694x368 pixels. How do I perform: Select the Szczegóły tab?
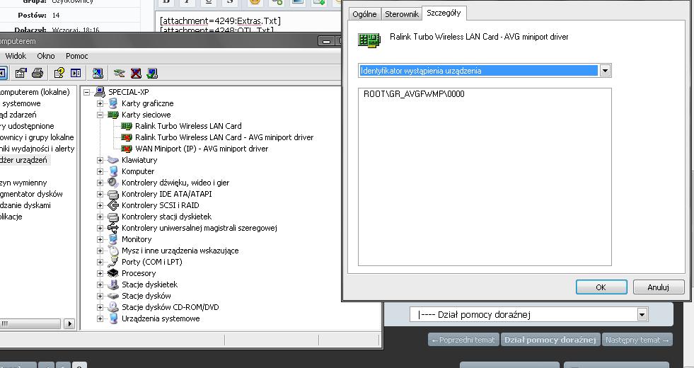coord(444,13)
